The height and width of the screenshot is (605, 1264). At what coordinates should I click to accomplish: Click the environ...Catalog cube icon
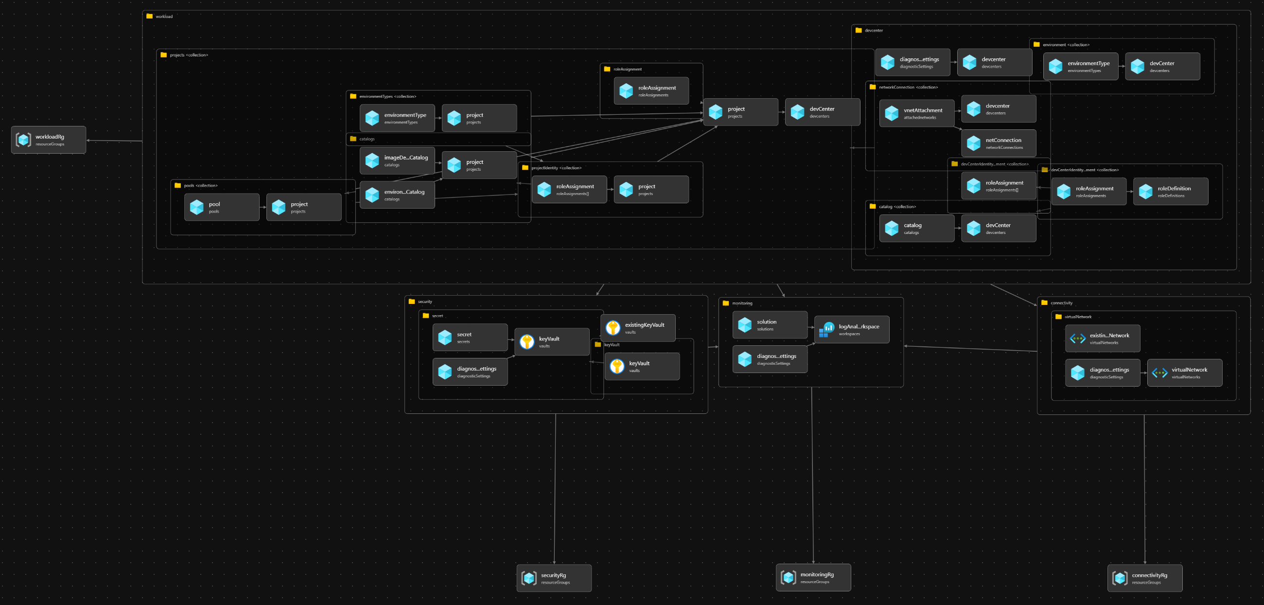(x=372, y=195)
